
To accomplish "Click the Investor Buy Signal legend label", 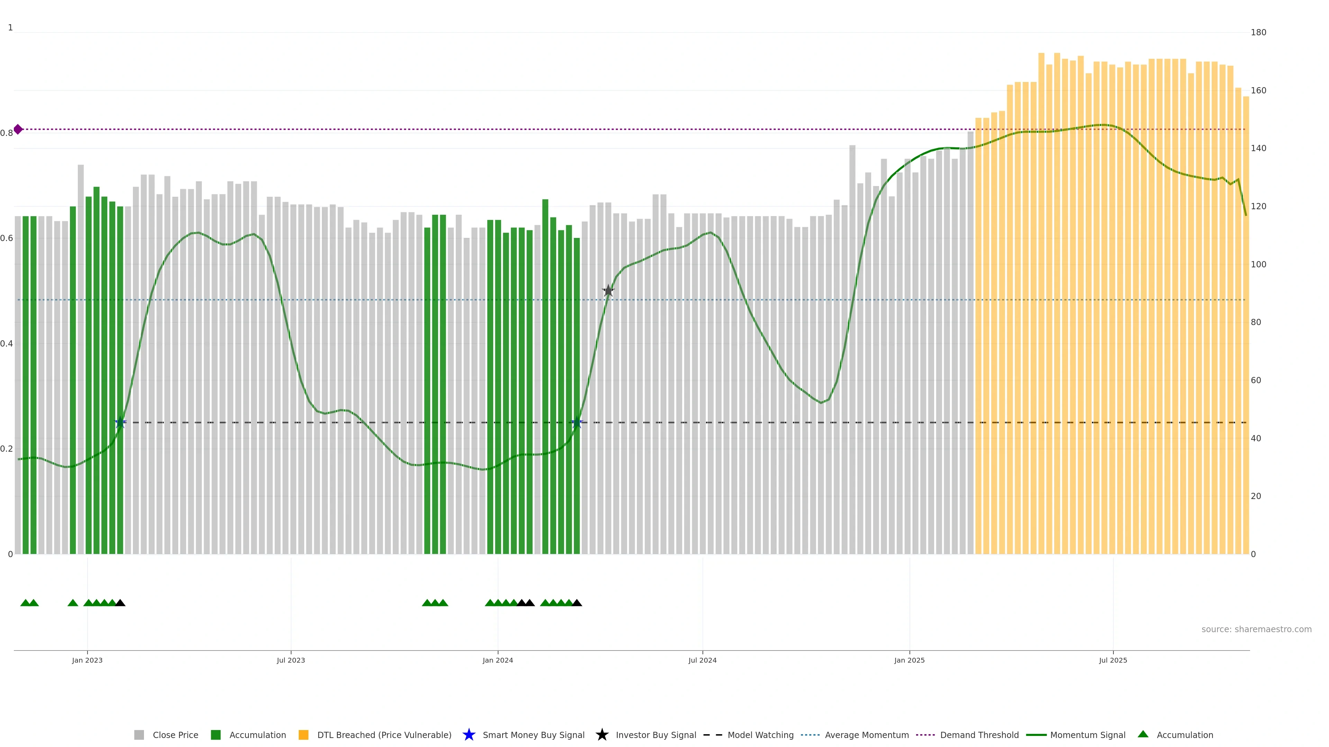I will pyautogui.click(x=656, y=735).
